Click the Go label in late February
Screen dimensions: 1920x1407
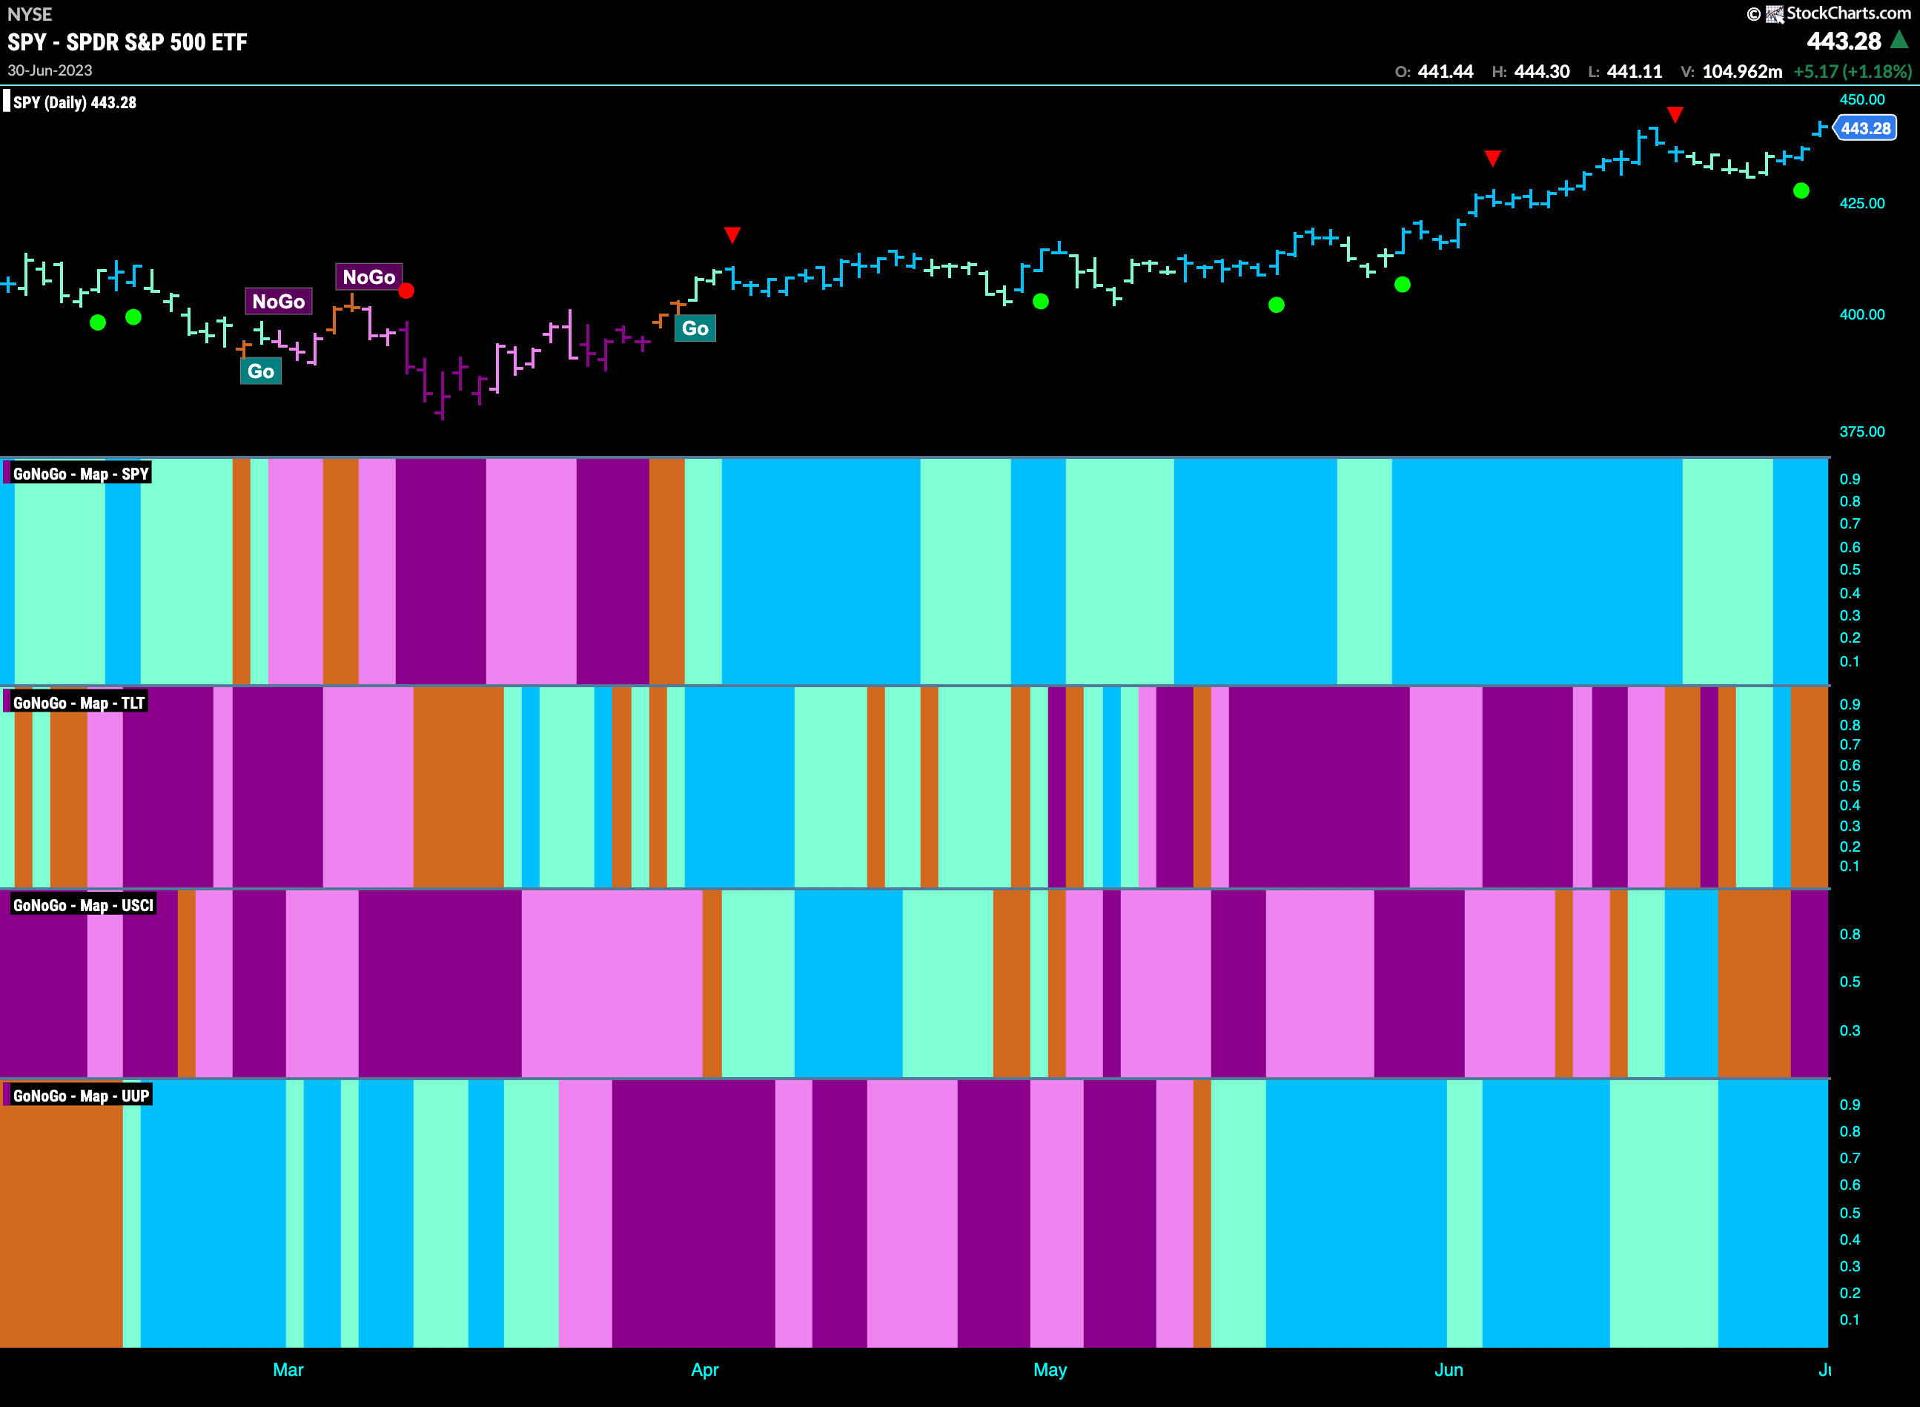[x=261, y=371]
